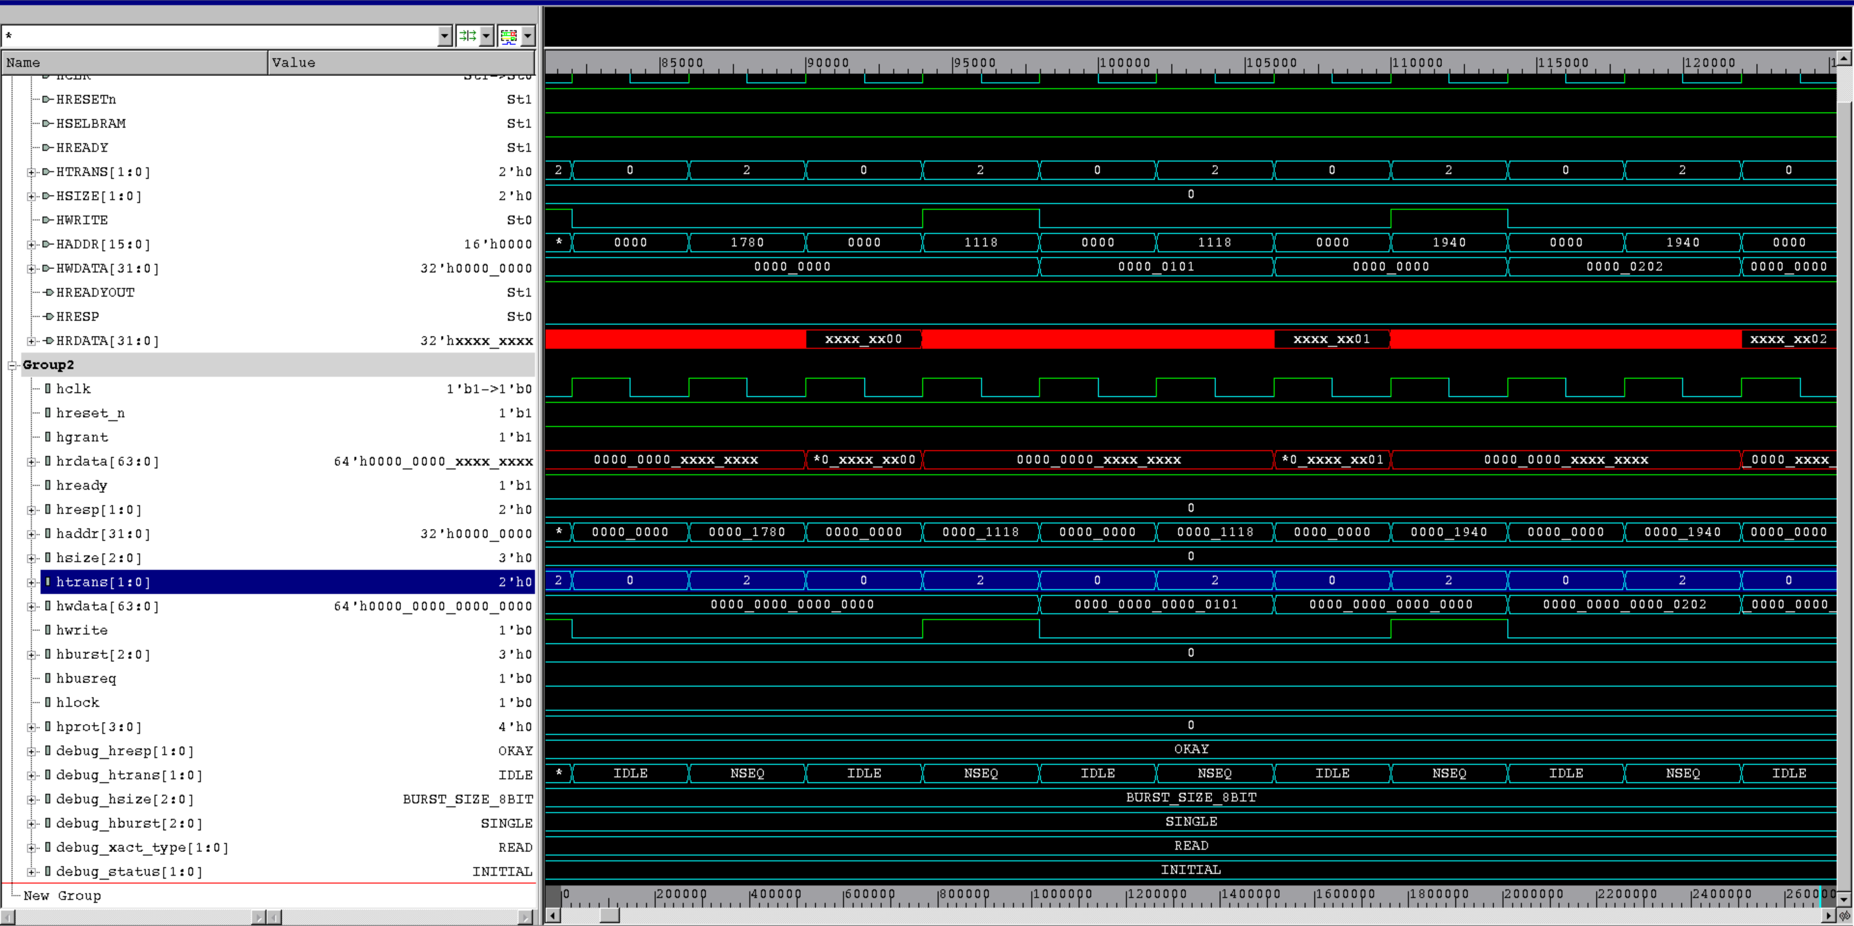Click the HRESETn input port icon
Image resolution: width=1854 pixels, height=926 pixels.
click(x=48, y=99)
